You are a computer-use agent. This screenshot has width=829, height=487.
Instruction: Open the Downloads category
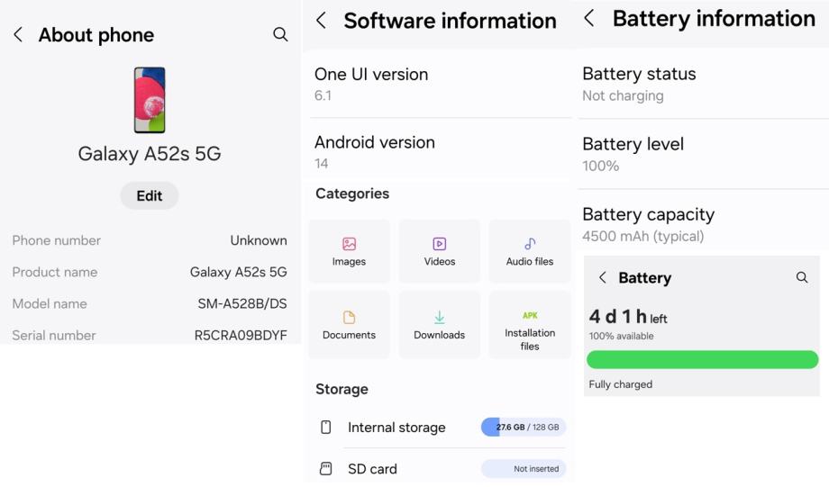439,325
